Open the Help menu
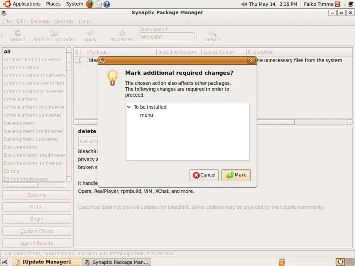Screen dimensions: 355x266 click(84, 21)
